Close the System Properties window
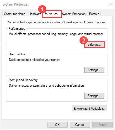The image size is (115, 130). coord(111,4)
